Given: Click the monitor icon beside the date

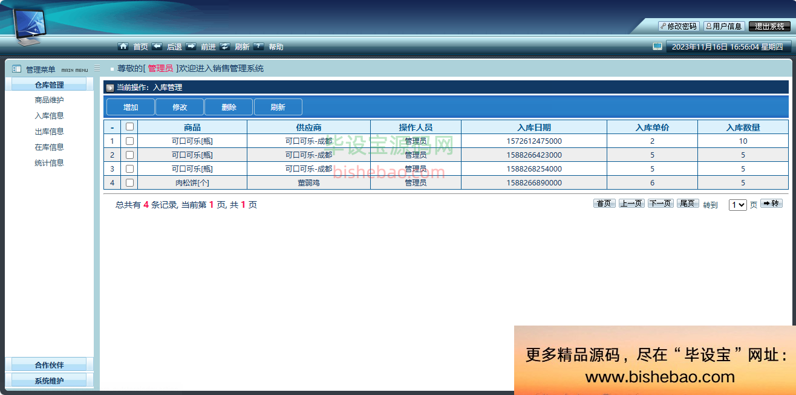Looking at the screenshot, I should click(657, 47).
